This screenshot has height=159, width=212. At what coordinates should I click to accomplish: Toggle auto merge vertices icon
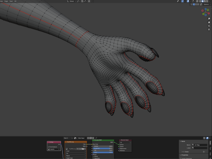pyautogui.click(x=201, y=4)
